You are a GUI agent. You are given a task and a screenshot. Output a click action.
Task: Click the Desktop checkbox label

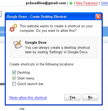tap(24, 73)
